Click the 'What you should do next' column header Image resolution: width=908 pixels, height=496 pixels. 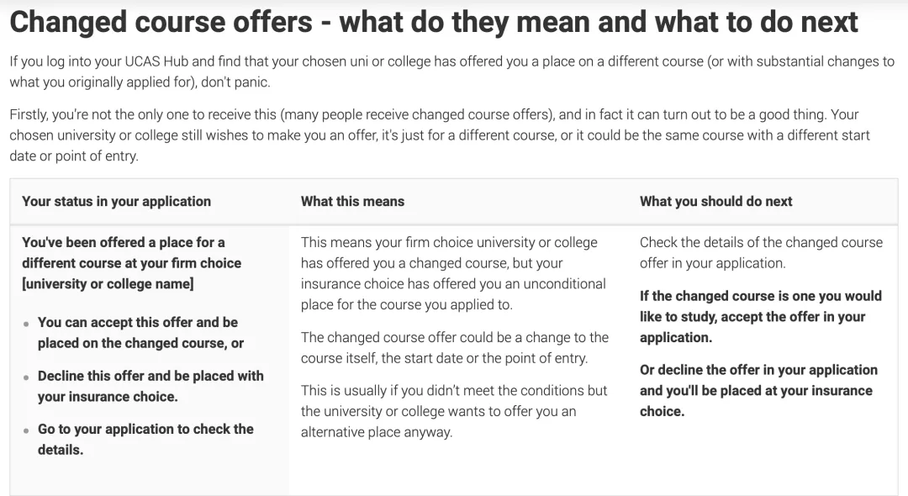pyautogui.click(x=715, y=202)
